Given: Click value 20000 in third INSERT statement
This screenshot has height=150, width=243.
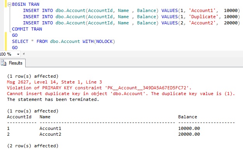Looking at the screenshot, I should tap(231, 23).
